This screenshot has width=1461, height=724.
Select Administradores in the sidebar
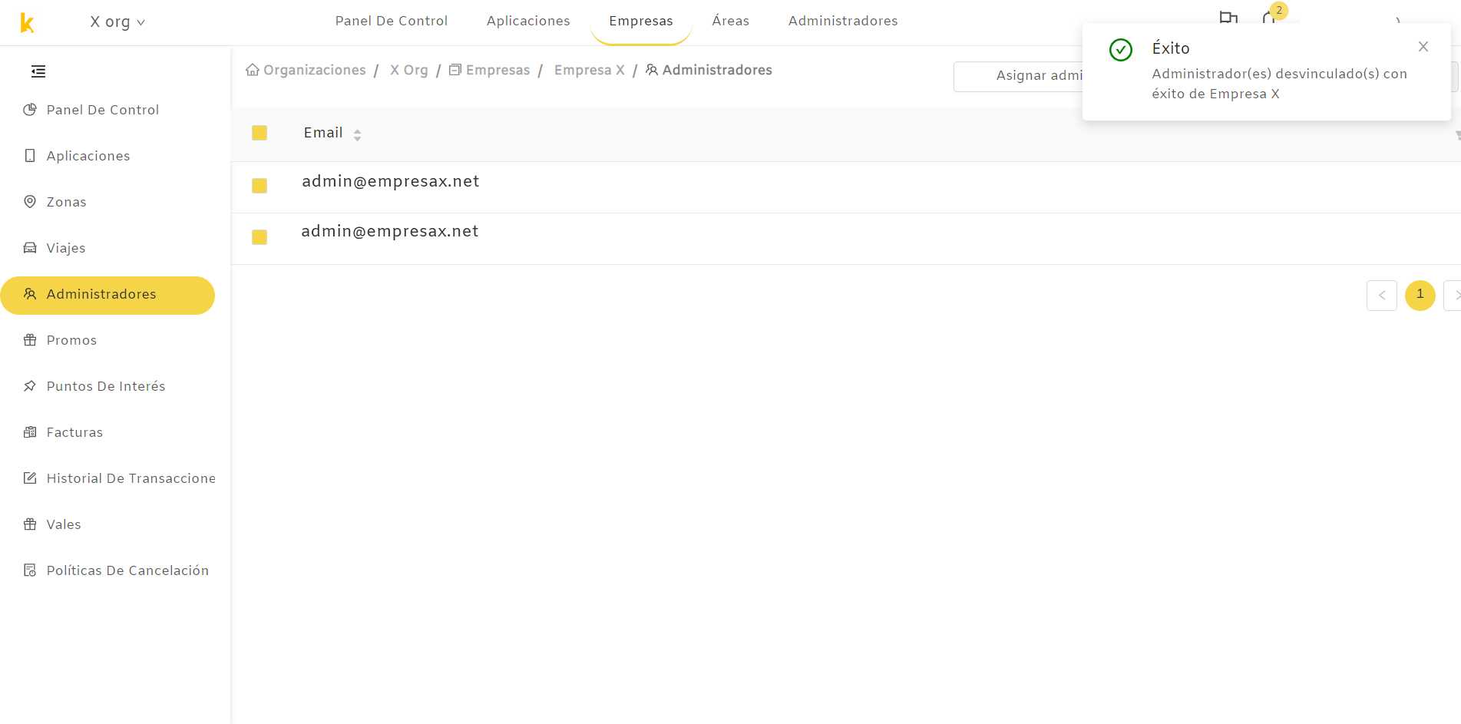pos(107,296)
